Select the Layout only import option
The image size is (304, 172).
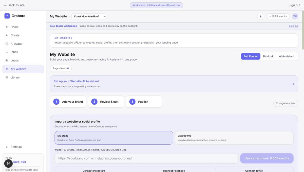point(234,138)
